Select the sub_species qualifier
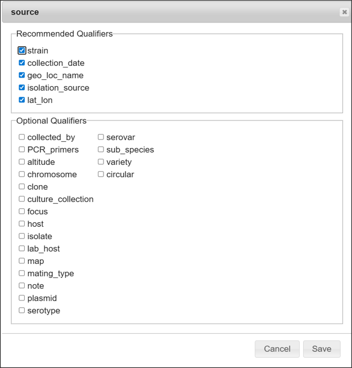Image resolution: width=352 pixels, height=368 pixels. pos(101,150)
